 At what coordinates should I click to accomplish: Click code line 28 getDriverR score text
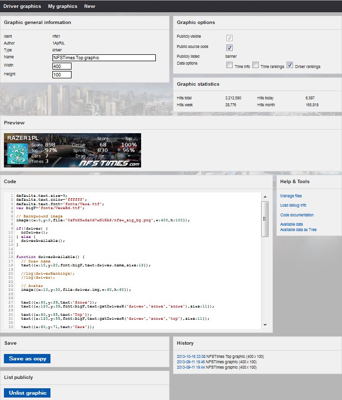(118, 306)
